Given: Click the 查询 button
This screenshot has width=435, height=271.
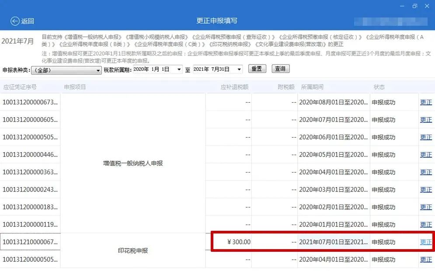Looking at the screenshot, I should (x=281, y=69).
